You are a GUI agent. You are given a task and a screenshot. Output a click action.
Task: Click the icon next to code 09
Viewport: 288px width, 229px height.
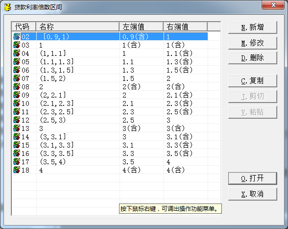[17, 95]
